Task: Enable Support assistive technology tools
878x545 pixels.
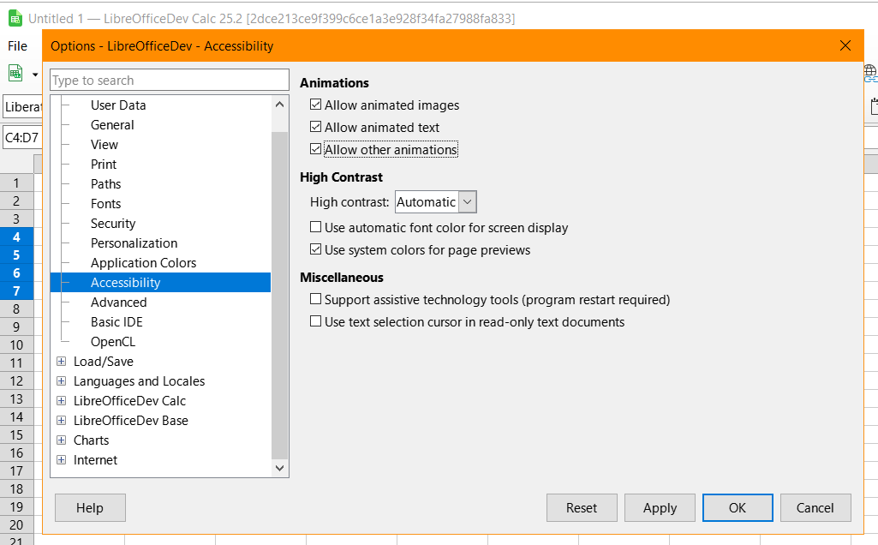Action: click(316, 300)
